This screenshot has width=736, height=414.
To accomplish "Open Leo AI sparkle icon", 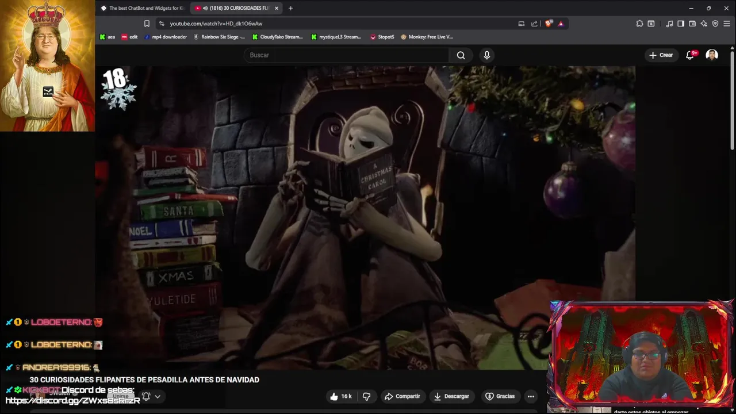I will 704,24.
